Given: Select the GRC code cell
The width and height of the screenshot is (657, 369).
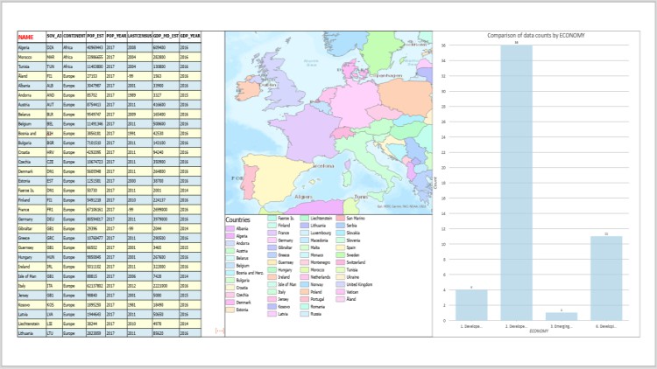Looking at the screenshot, I should pyautogui.click(x=54, y=238).
